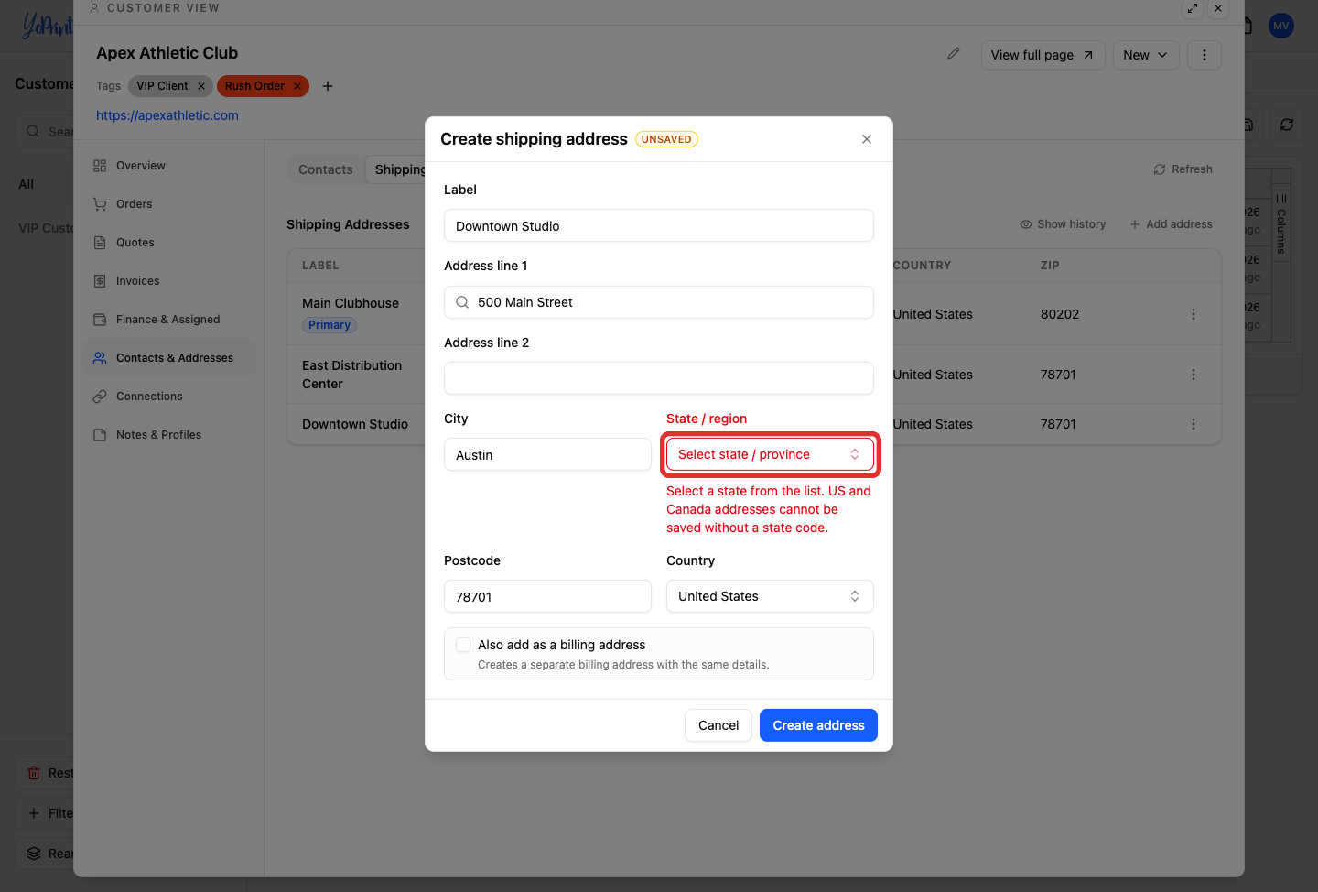1318x892 pixels.
Task: Click the City input field
Action: click(547, 454)
